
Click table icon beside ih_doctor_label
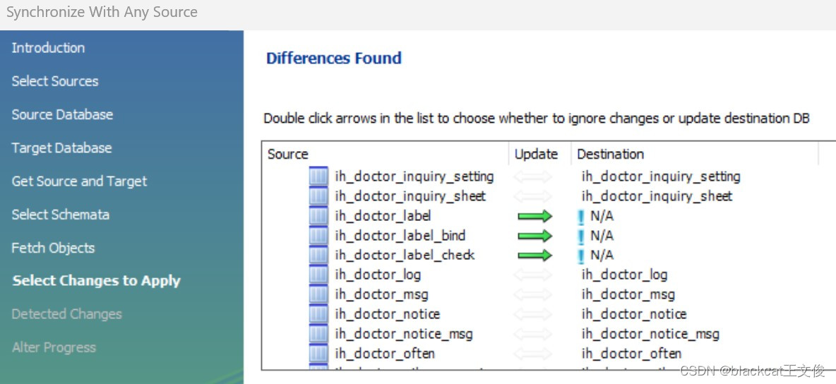pyautogui.click(x=318, y=216)
